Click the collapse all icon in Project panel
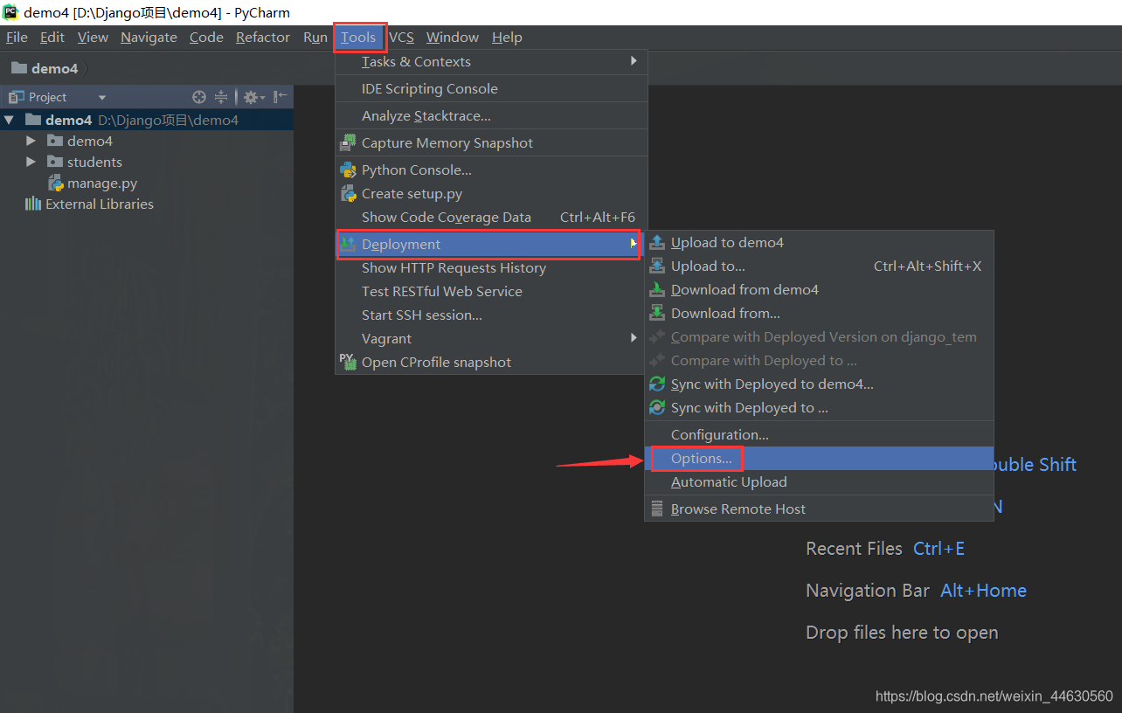Image resolution: width=1122 pixels, height=713 pixels. 221,97
